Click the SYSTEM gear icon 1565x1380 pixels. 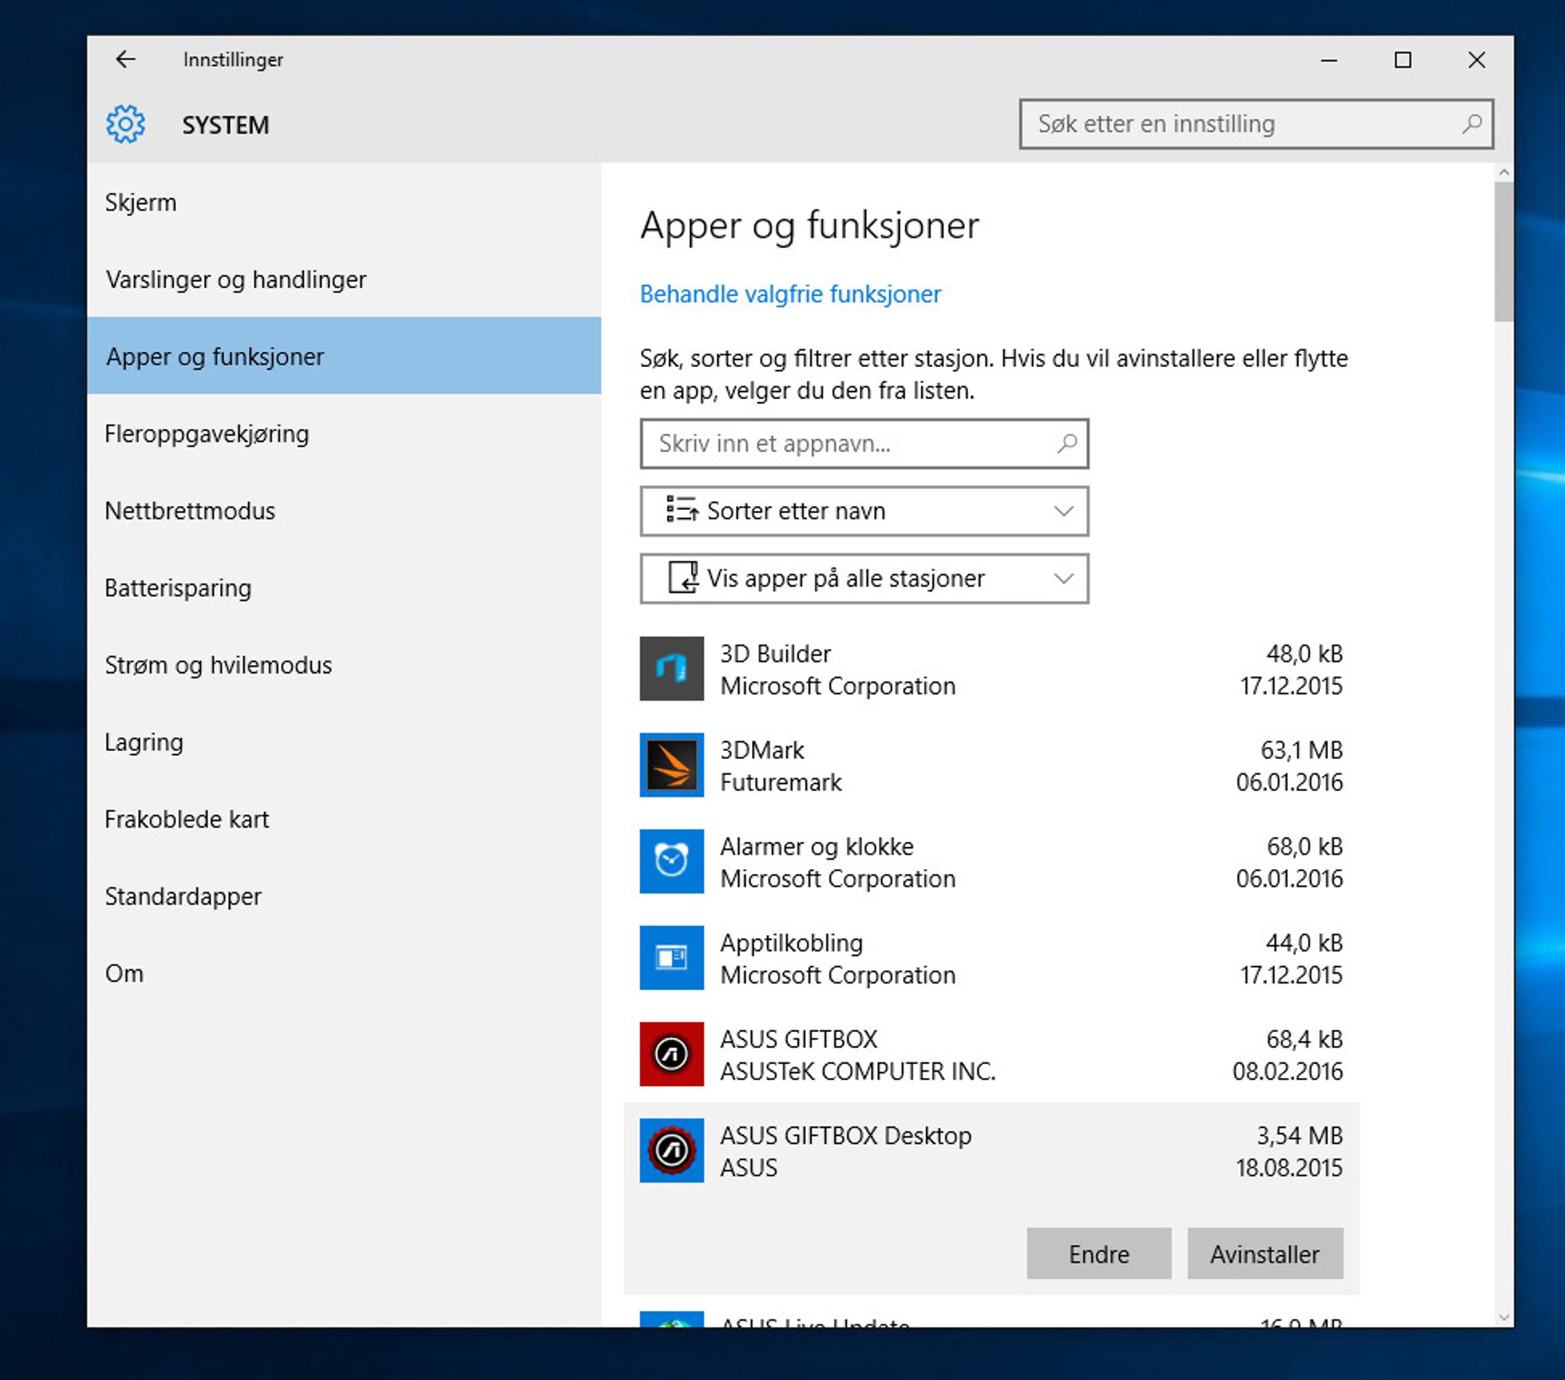tap(125, 124)
